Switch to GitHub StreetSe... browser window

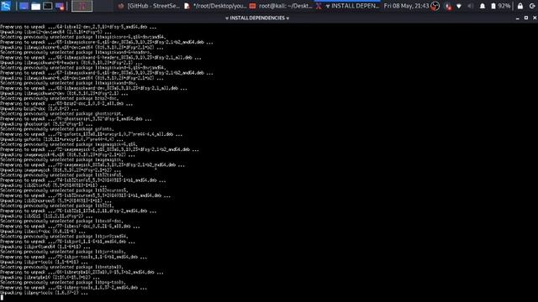149,6
